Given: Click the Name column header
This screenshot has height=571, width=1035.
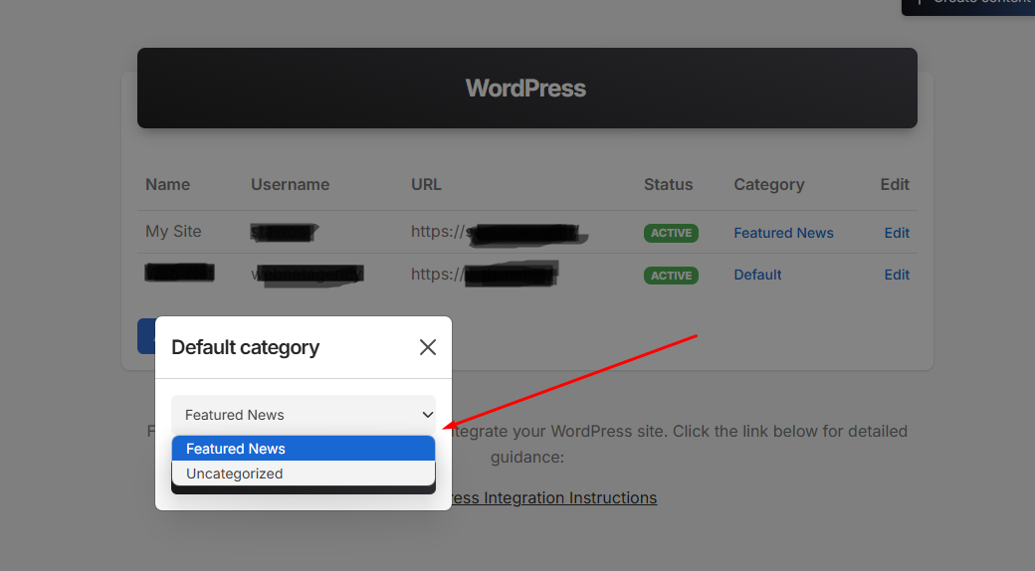Looking at the screenshot, I should pos(167,184).
